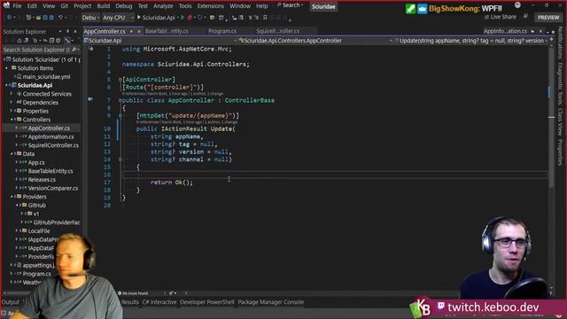Click the PREVIEW button

point(548,18)
